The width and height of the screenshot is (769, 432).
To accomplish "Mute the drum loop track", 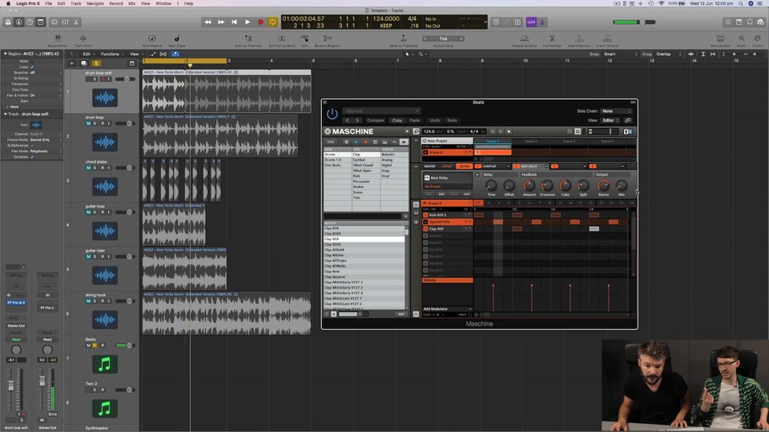I will coord(88,123).
